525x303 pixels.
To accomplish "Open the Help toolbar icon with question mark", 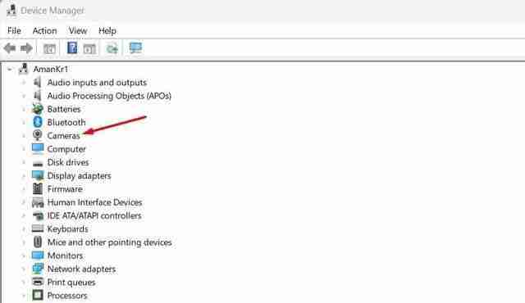I will pos(72,48).
